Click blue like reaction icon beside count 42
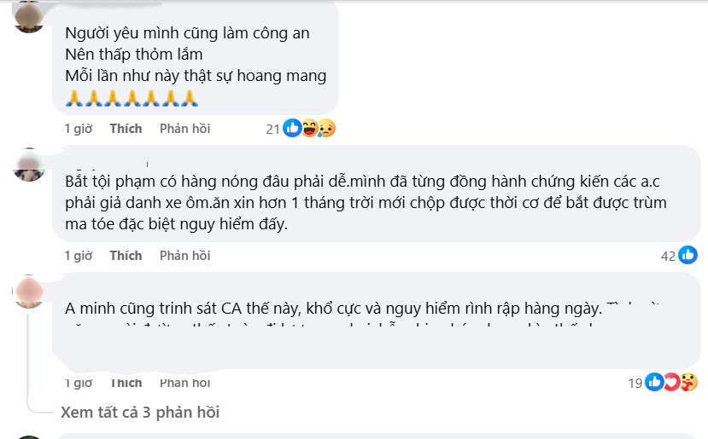 tap(688, 255)
